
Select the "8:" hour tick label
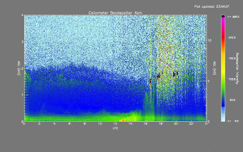pyautogui.click(x=85, y=124)
